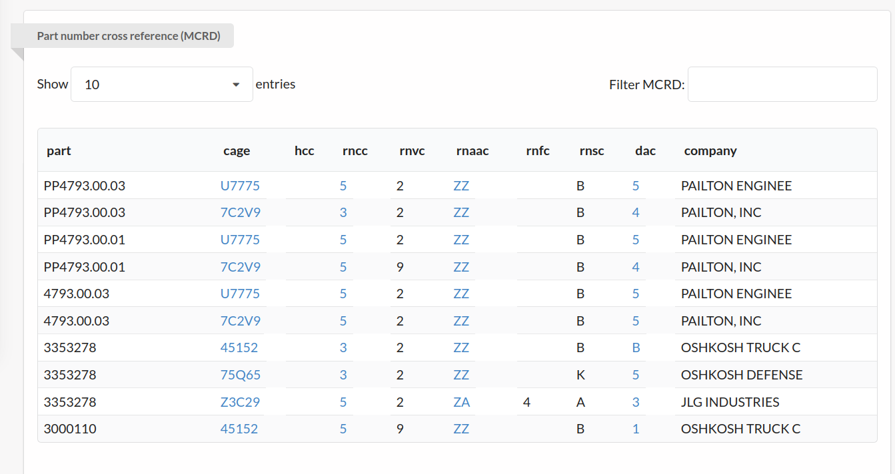Click dac link 3 in JLG INDUSTRIES row
Image resolution: width=895 pixels, height=474 pixels.
pos(636,402)
